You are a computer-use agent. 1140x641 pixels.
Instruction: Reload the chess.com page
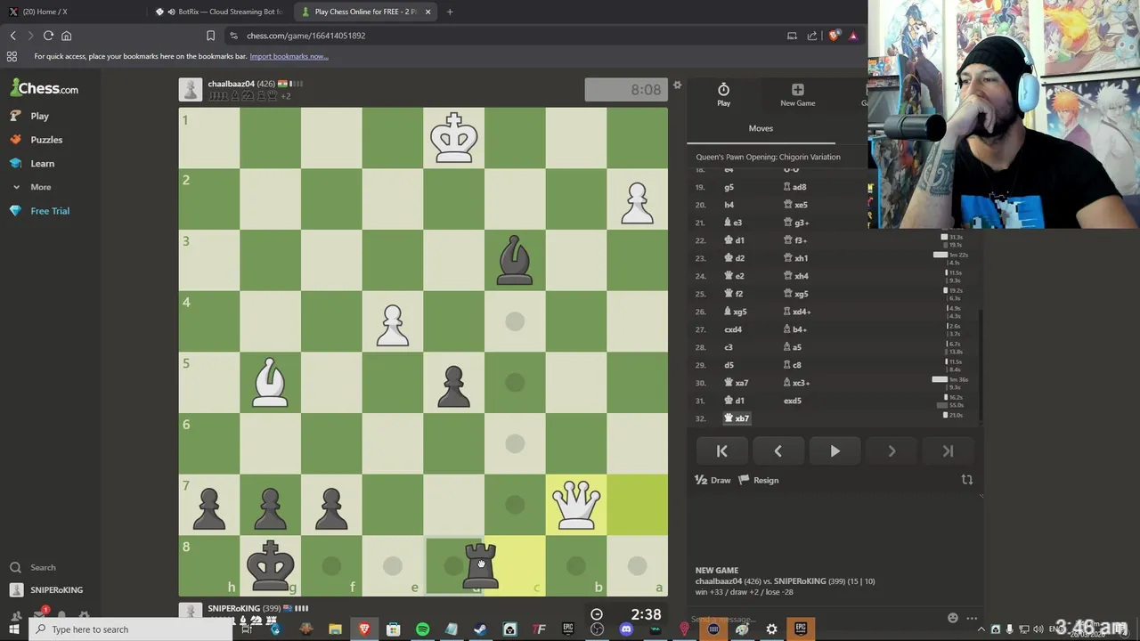48,36
